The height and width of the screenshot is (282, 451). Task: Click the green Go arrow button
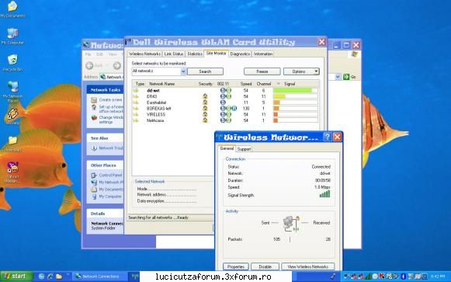[346, 77]
